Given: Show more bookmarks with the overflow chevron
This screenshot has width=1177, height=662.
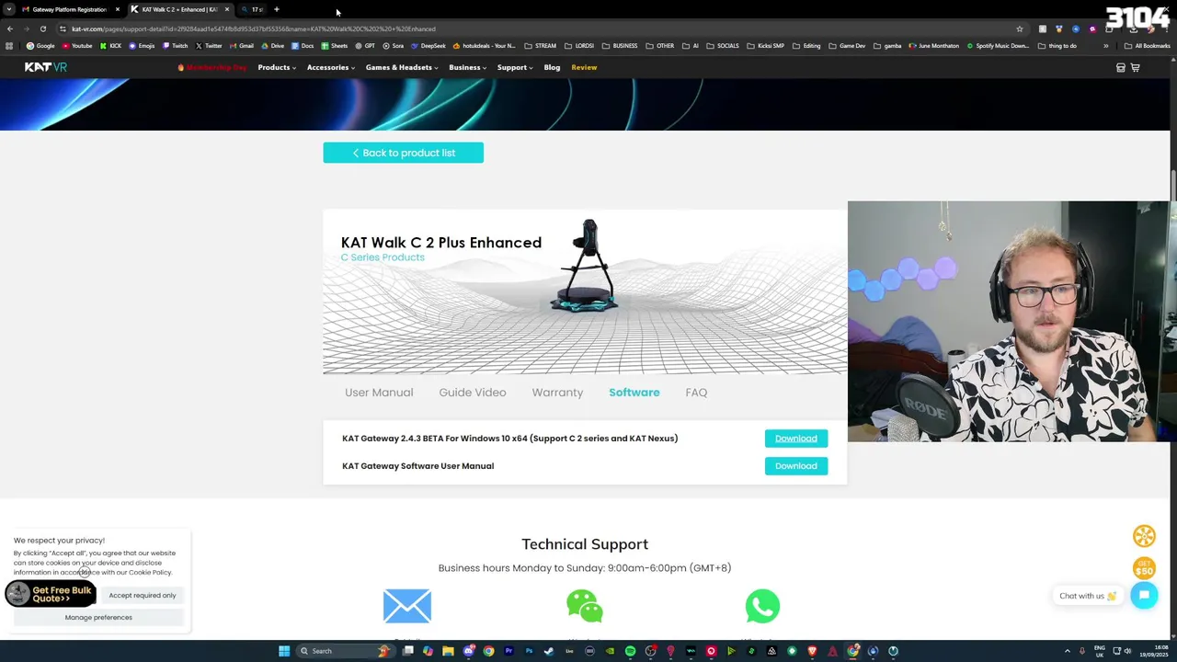Looking at the screenshot, I should (1106, 46).
